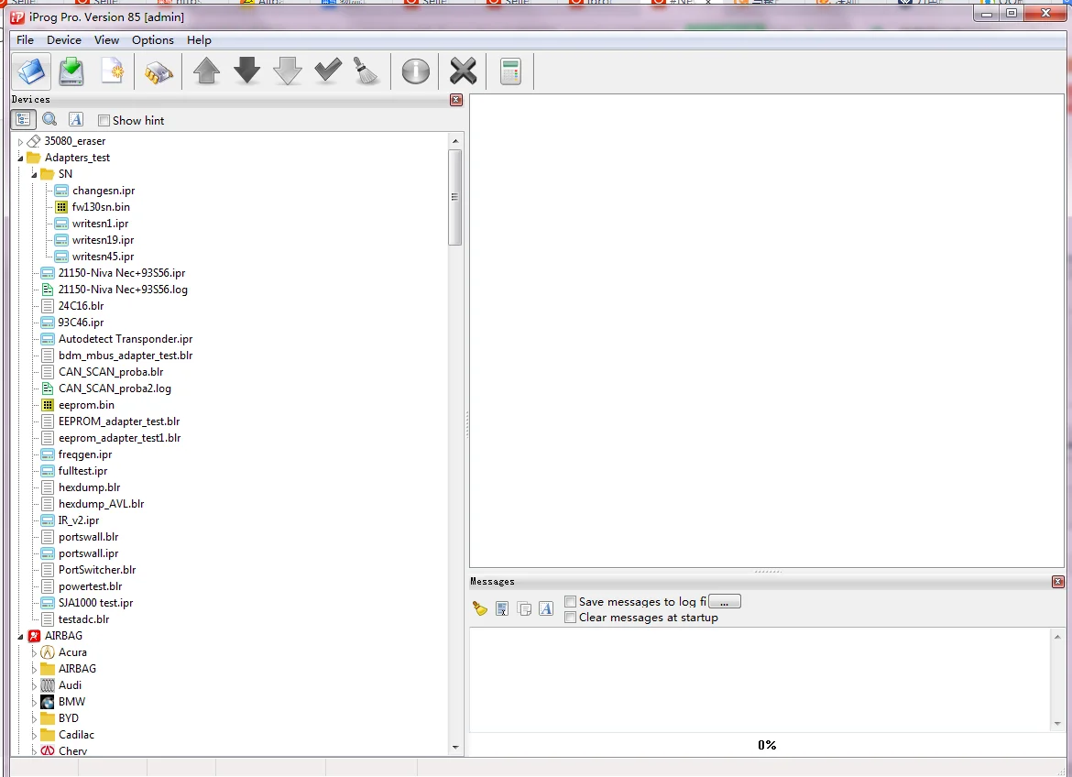Open the File menu
Screen dimensions: 1072x777
pos(25,39)
